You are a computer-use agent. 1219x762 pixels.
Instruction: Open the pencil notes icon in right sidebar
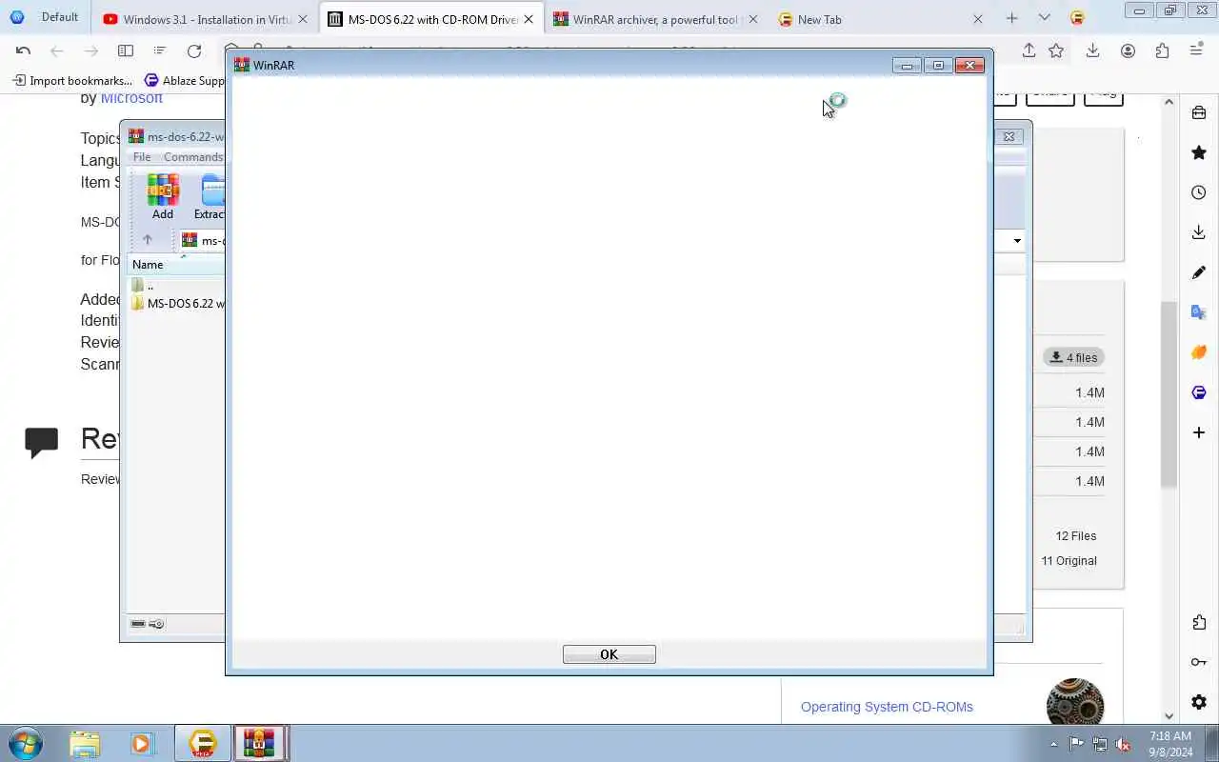coord(1199,272)
